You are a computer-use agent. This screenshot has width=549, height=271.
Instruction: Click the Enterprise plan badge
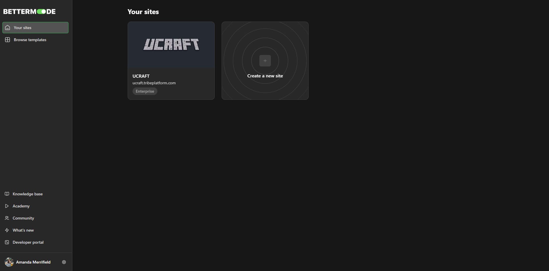coord(145,91)
